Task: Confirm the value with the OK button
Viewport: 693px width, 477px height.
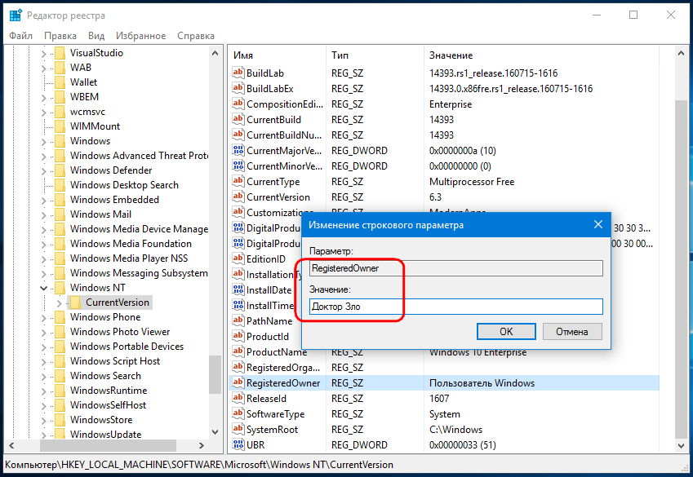Action: point(506,331)
